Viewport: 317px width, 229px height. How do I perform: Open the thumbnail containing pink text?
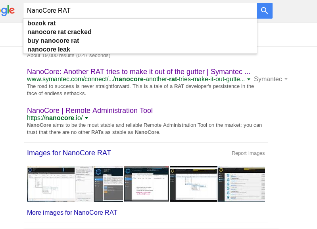(x=146, y=184)
